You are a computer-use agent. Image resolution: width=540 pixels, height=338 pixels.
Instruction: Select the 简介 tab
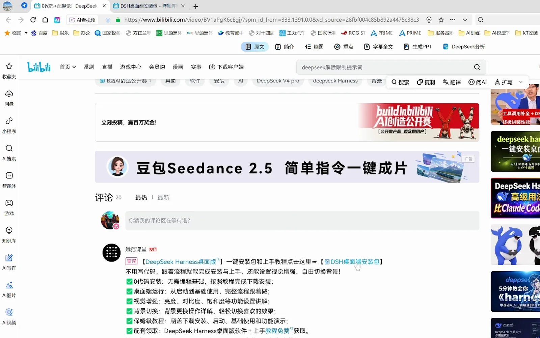[x=285, y=47]
